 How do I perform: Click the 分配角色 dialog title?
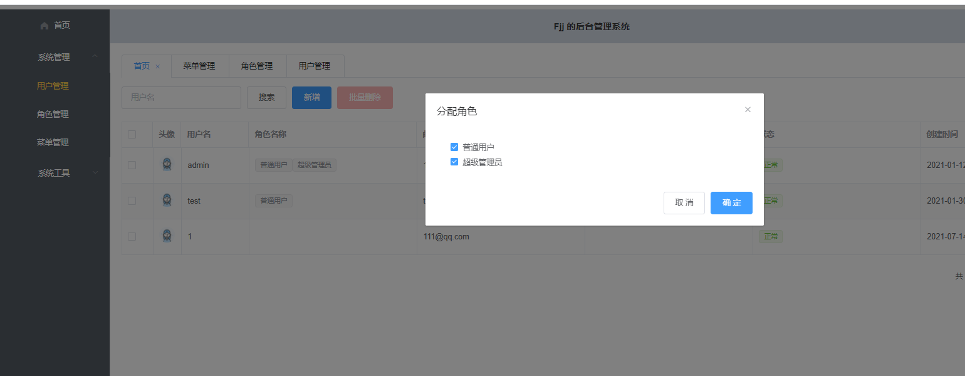coord(457,112)
